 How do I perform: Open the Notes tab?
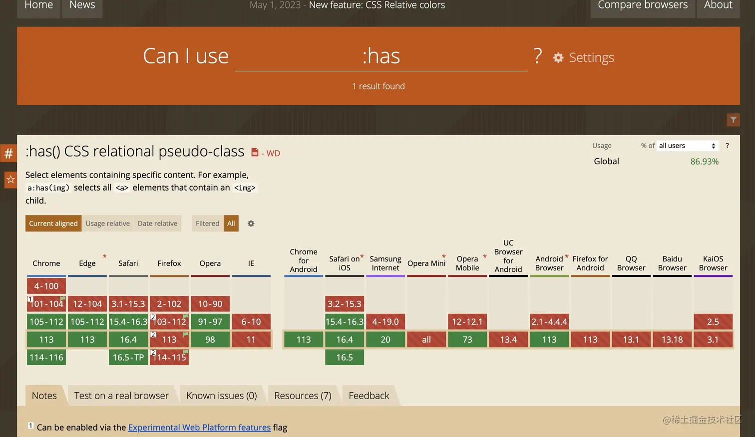coord(44,396)
